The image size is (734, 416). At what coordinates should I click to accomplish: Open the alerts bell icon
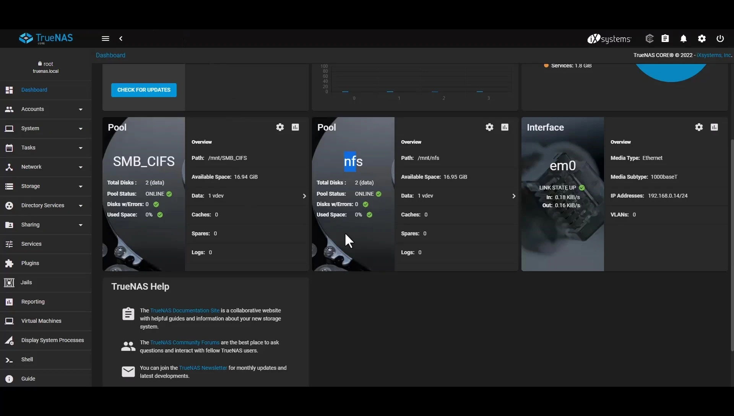pyautogui.click(x=684, y=39)
